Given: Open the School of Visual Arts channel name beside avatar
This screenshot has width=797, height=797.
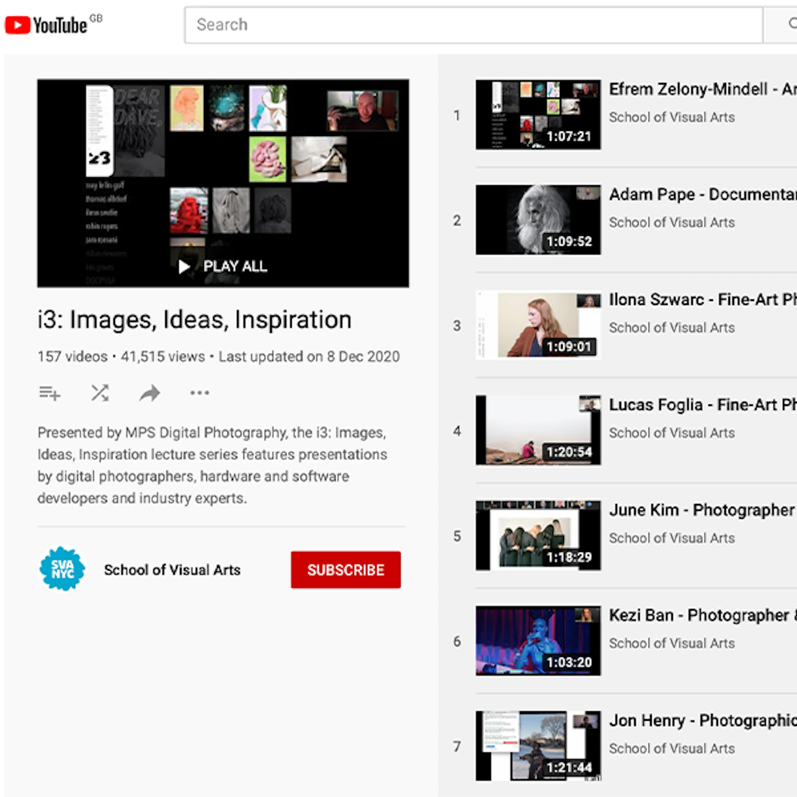Looking at the screenshot, I should pos(172,570).
